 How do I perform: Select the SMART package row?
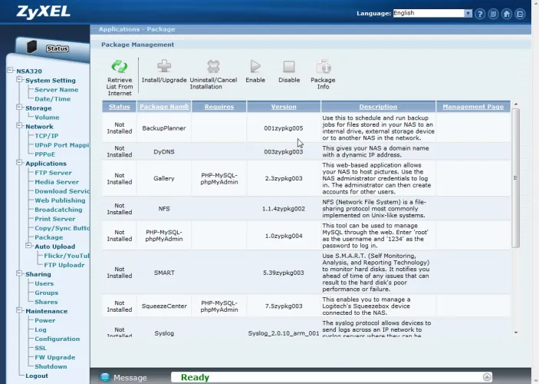(306, 273)
